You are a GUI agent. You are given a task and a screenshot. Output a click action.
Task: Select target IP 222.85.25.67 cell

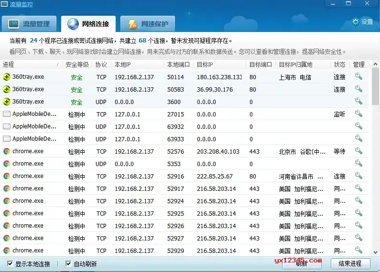(x=215, y=177)
